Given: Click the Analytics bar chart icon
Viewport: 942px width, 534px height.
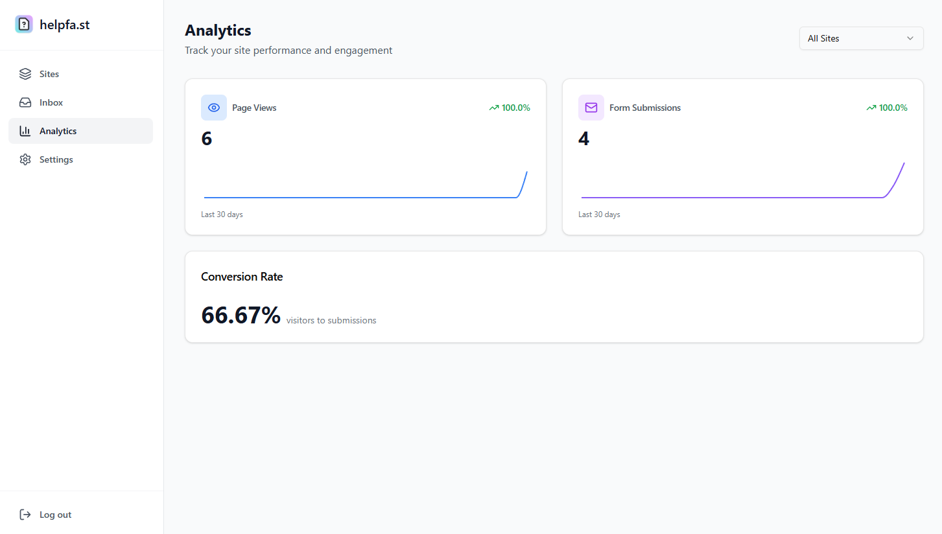Looking at the screenshot, I should [25, 131].
